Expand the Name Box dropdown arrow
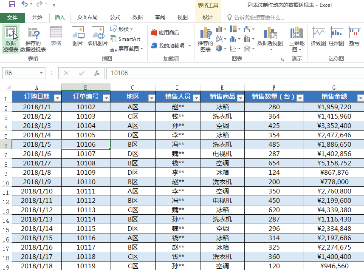 [41, 73]
